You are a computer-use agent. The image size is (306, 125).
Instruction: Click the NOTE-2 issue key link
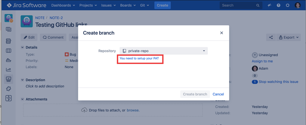pyautogui.click(x=56, y=18)
